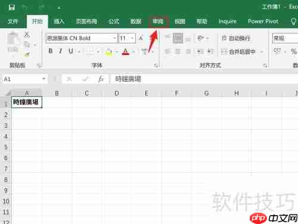Viewport: 298px width, 224px height.
Task: Switch to the 视图 (View) tab
Action: [x=180, y=22]
